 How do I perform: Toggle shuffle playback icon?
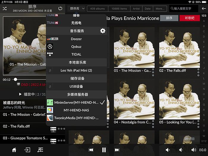coord(5,9)
